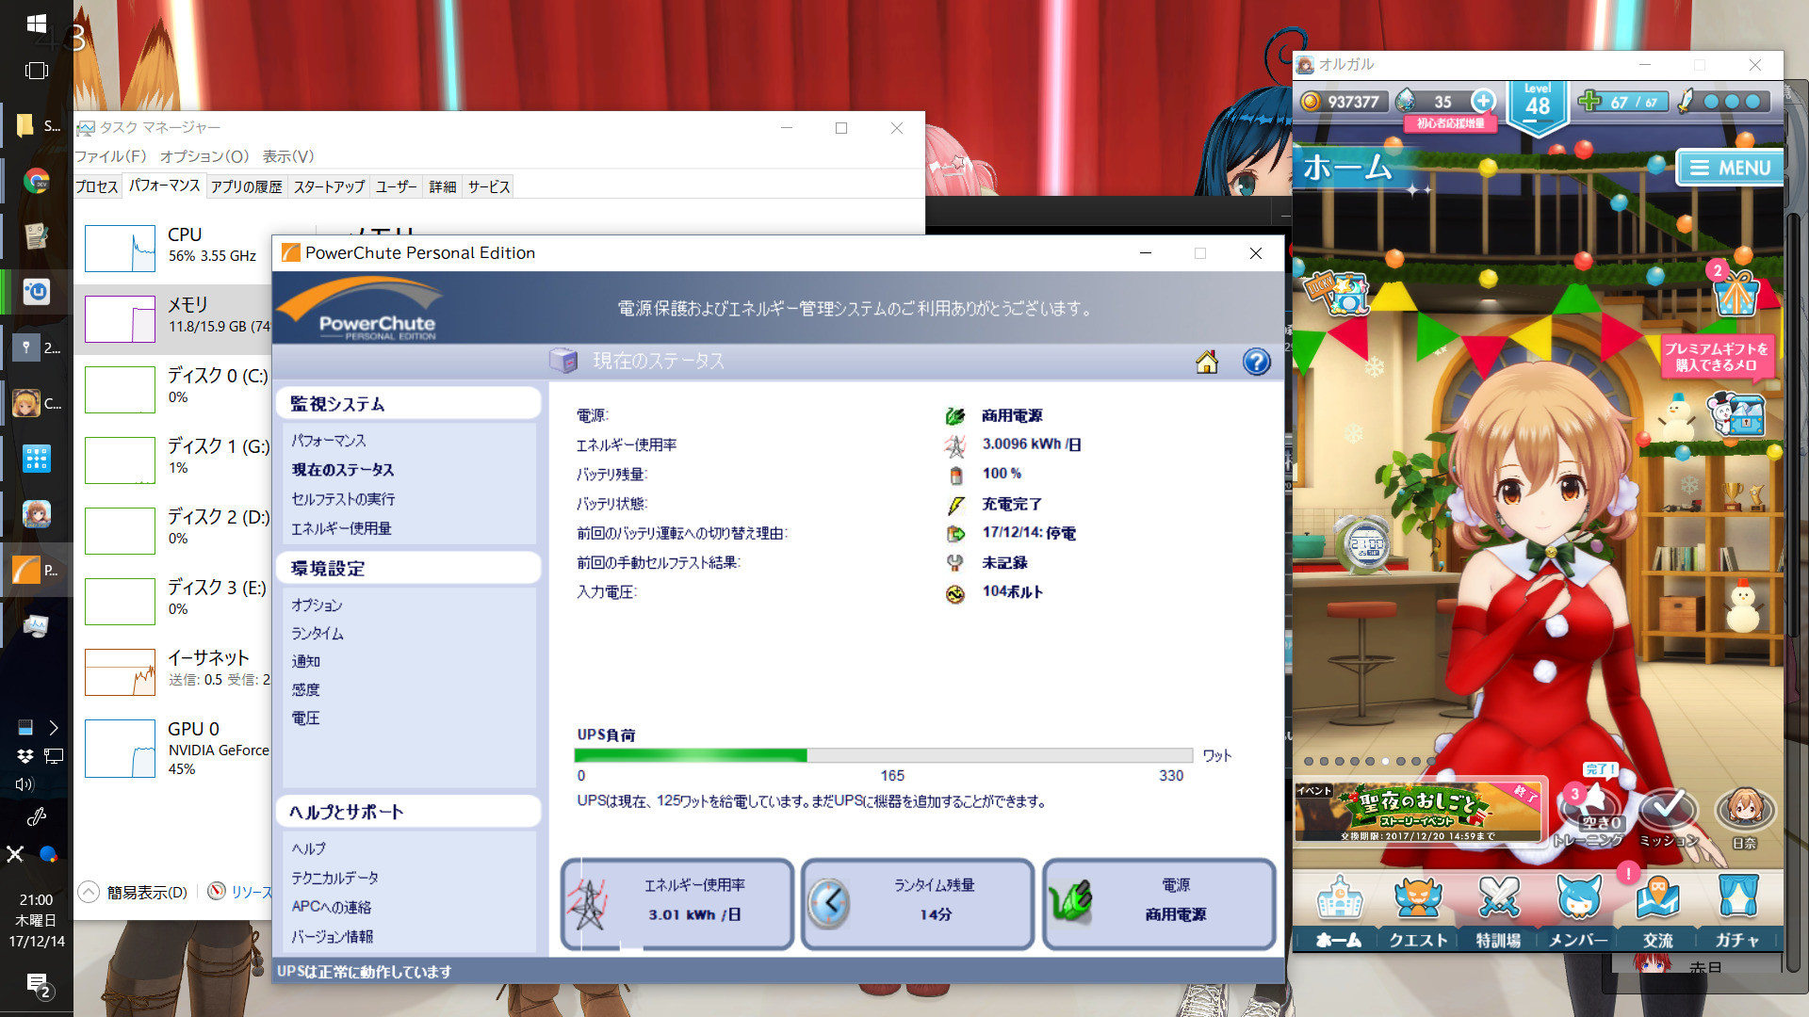Open 通知 settings link

coord(305,661)
